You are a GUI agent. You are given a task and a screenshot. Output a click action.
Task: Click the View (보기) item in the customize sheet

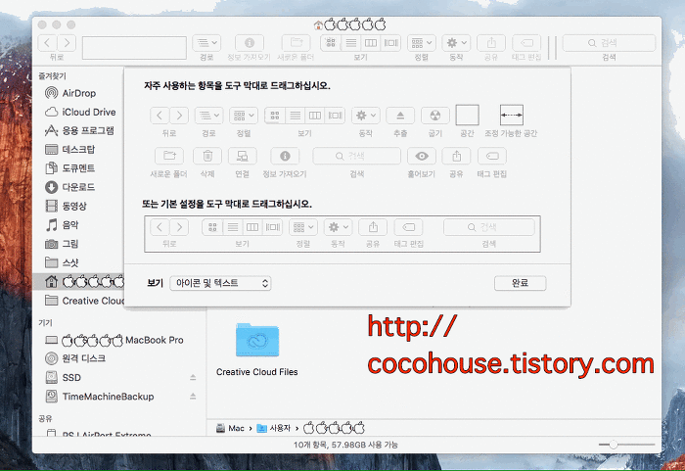coord(305,116)
